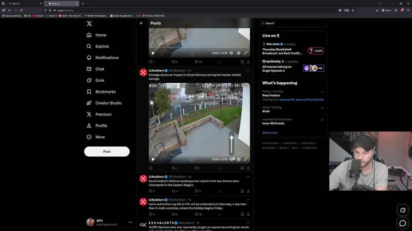Click the Post button
This screenshot has height=231, width=412.
tap(107, 151)
